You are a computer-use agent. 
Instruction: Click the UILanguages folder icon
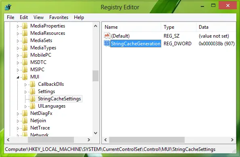pyautogui.click(x=32, y=106)
